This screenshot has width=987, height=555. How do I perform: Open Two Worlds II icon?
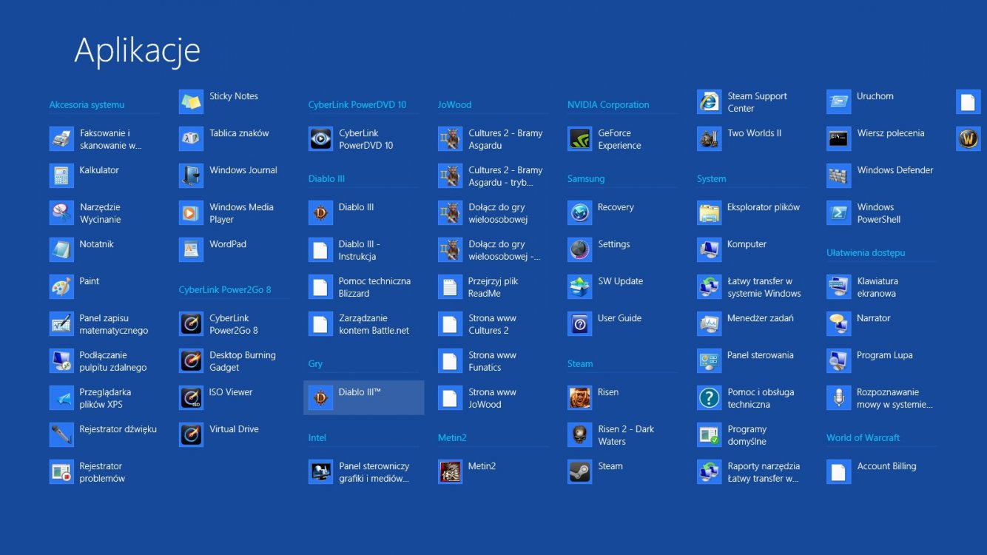tap(709, 139)
